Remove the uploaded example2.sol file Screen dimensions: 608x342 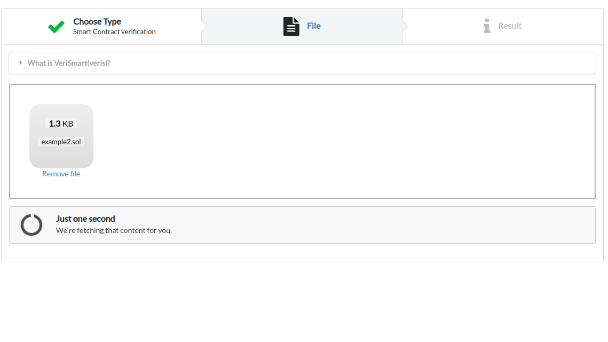pyautogui.click(x=61, y=174)
